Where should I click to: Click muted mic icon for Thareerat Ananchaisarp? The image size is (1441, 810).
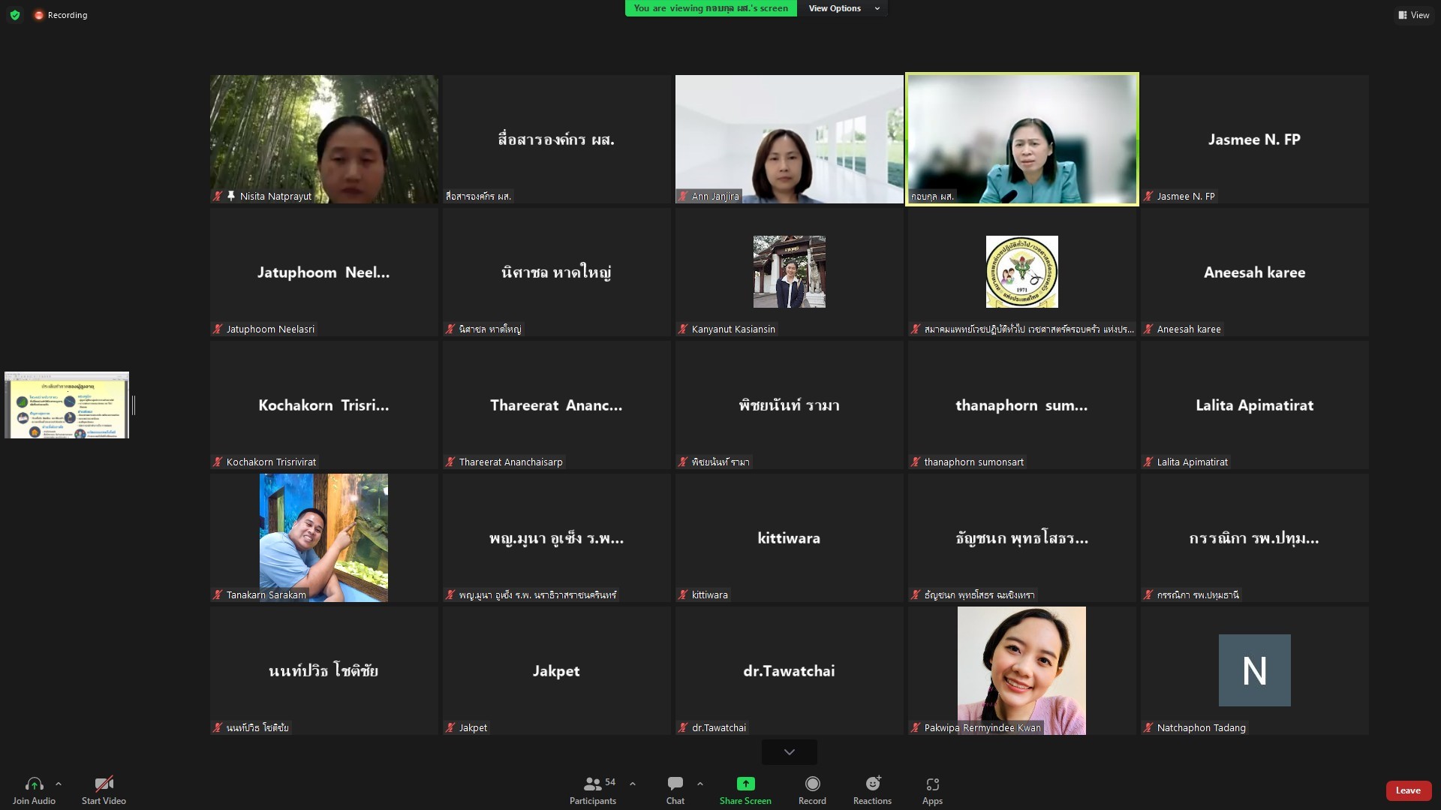click(x=450, y=462)
